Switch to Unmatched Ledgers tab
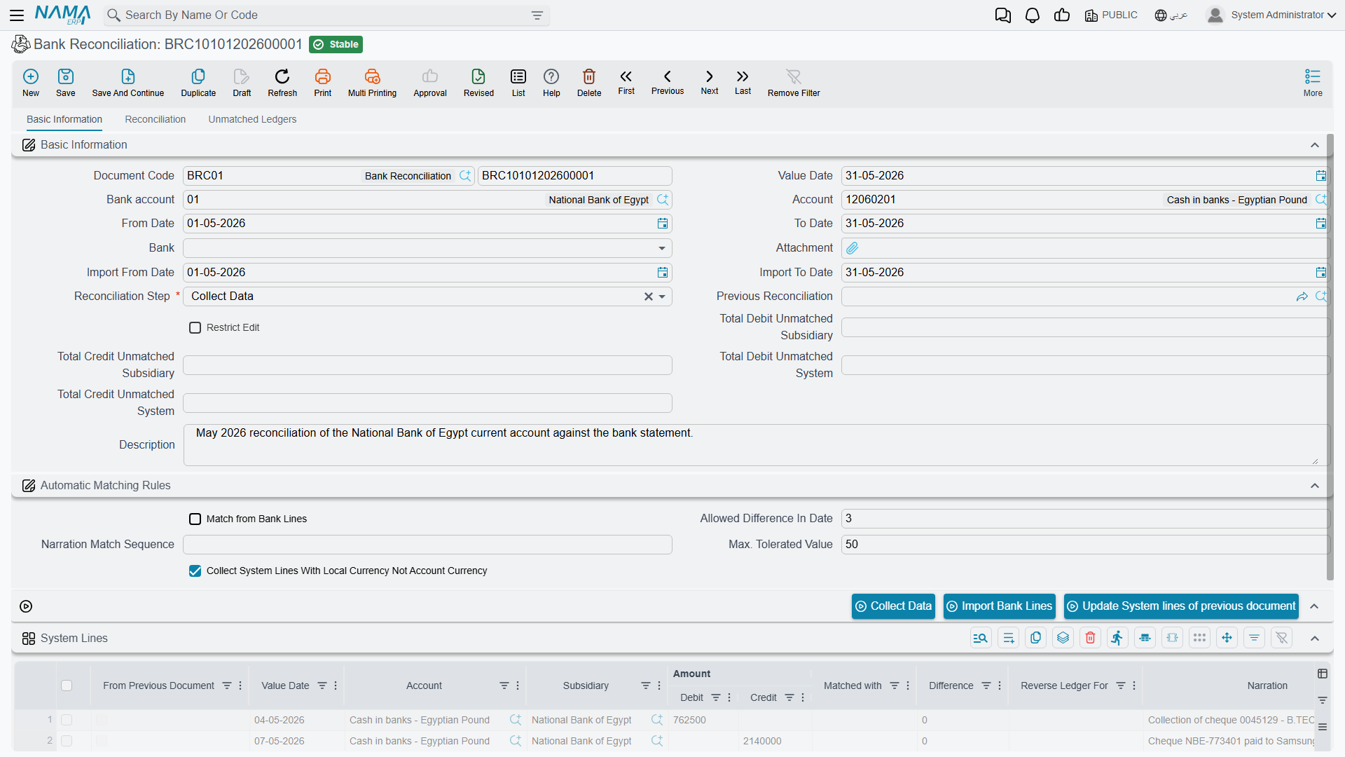 pos(252,119)
